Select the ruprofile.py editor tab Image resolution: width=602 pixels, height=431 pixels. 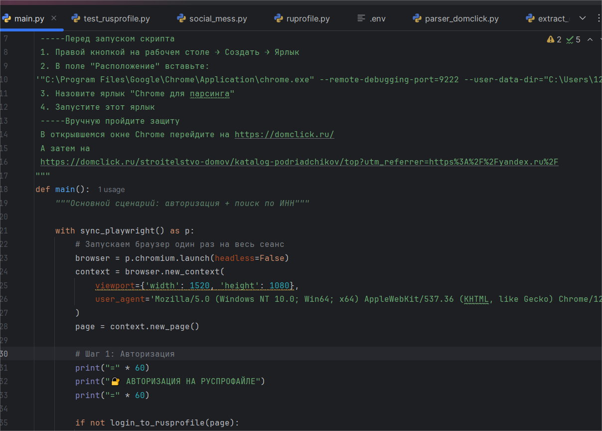click(x=307, y=19)
